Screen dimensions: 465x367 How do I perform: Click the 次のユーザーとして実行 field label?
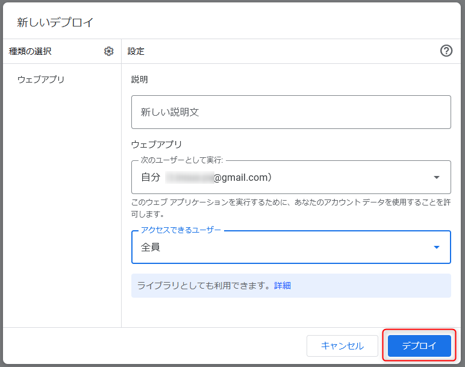pyautogui.click(x=182, y=160)
